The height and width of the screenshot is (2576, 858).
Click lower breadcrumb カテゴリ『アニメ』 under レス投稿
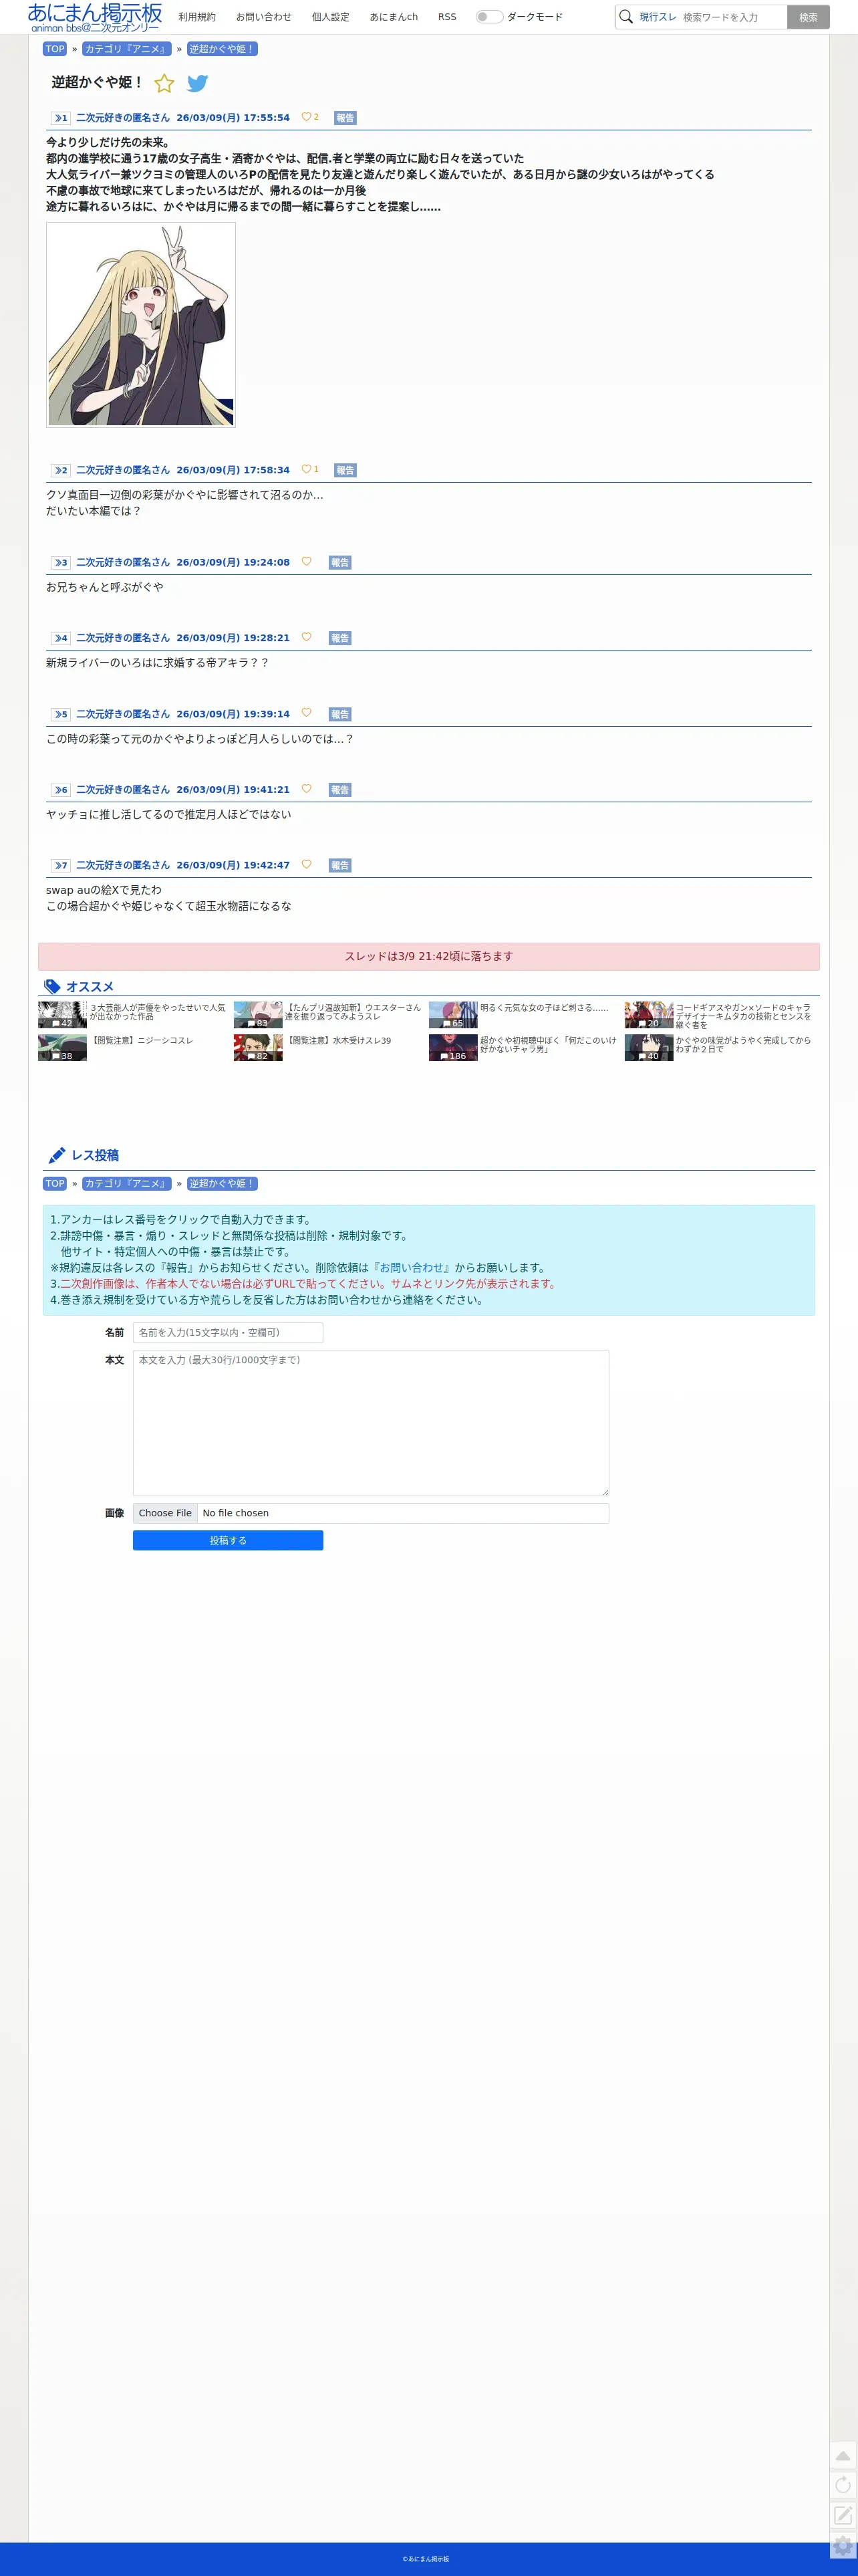pos(127,1183)
